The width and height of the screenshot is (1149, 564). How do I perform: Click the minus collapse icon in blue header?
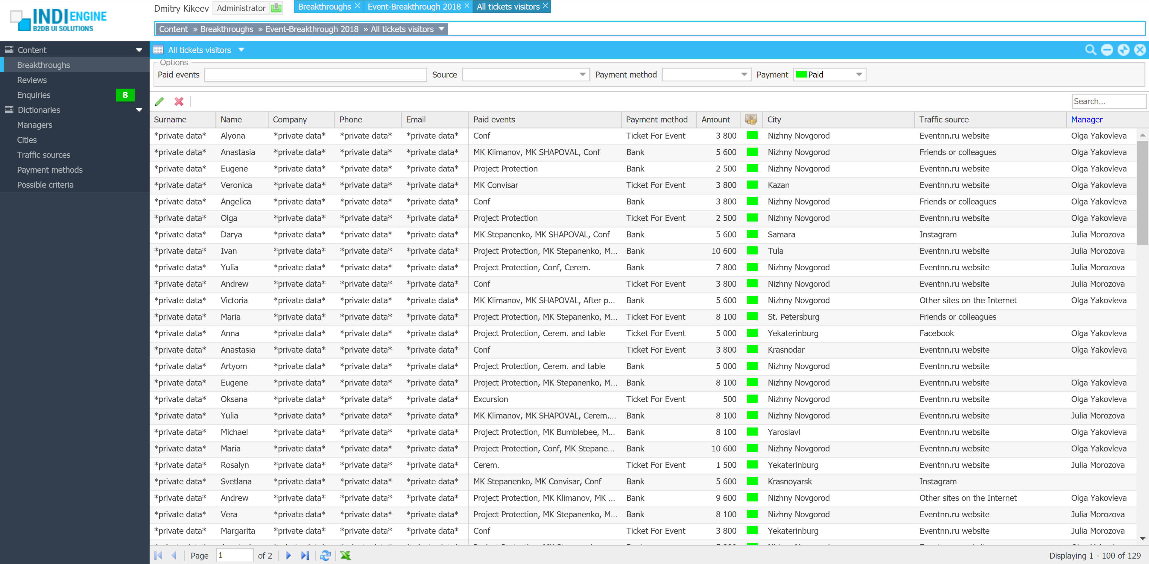point(1107,50)
